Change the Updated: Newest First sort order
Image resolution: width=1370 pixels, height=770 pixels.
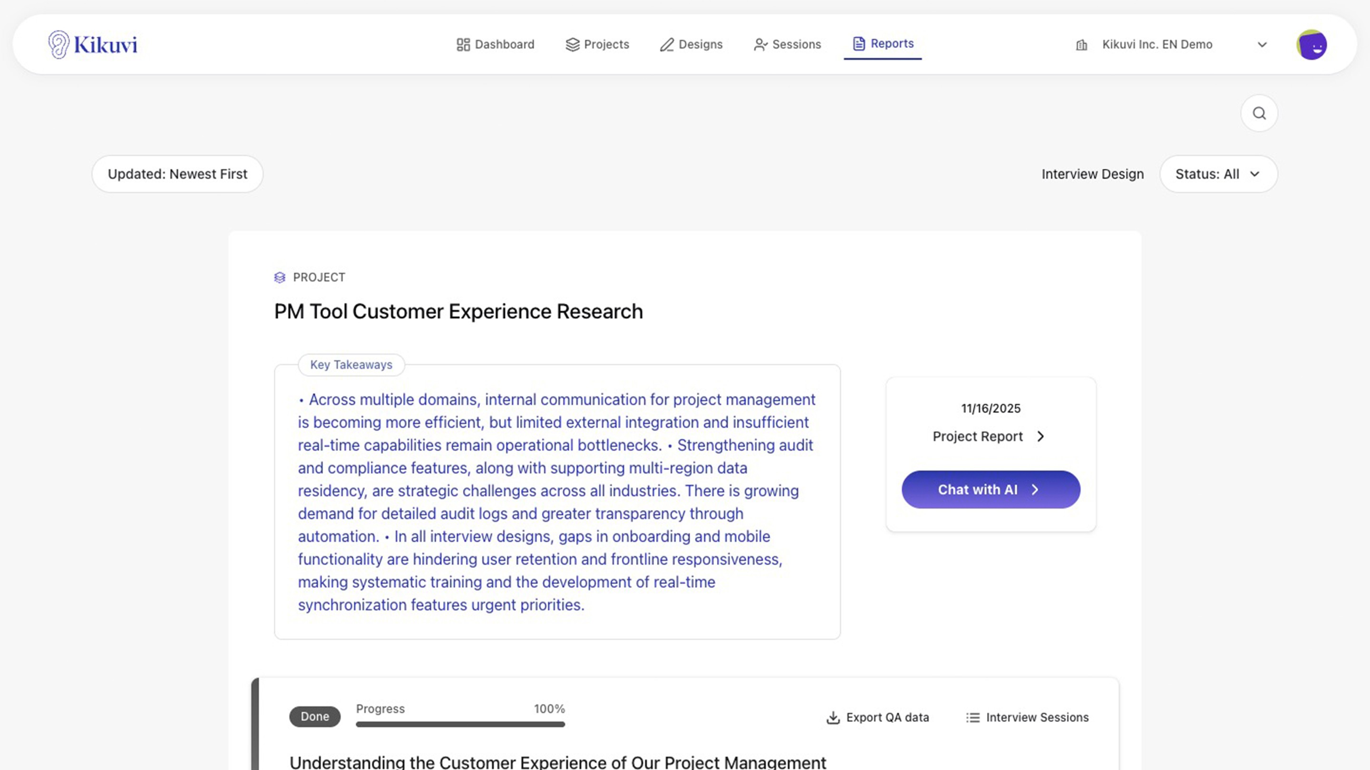point(177,174)
